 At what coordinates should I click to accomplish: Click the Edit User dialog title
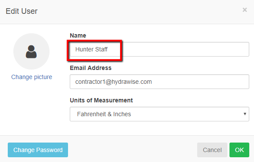(x=22, y=11)
